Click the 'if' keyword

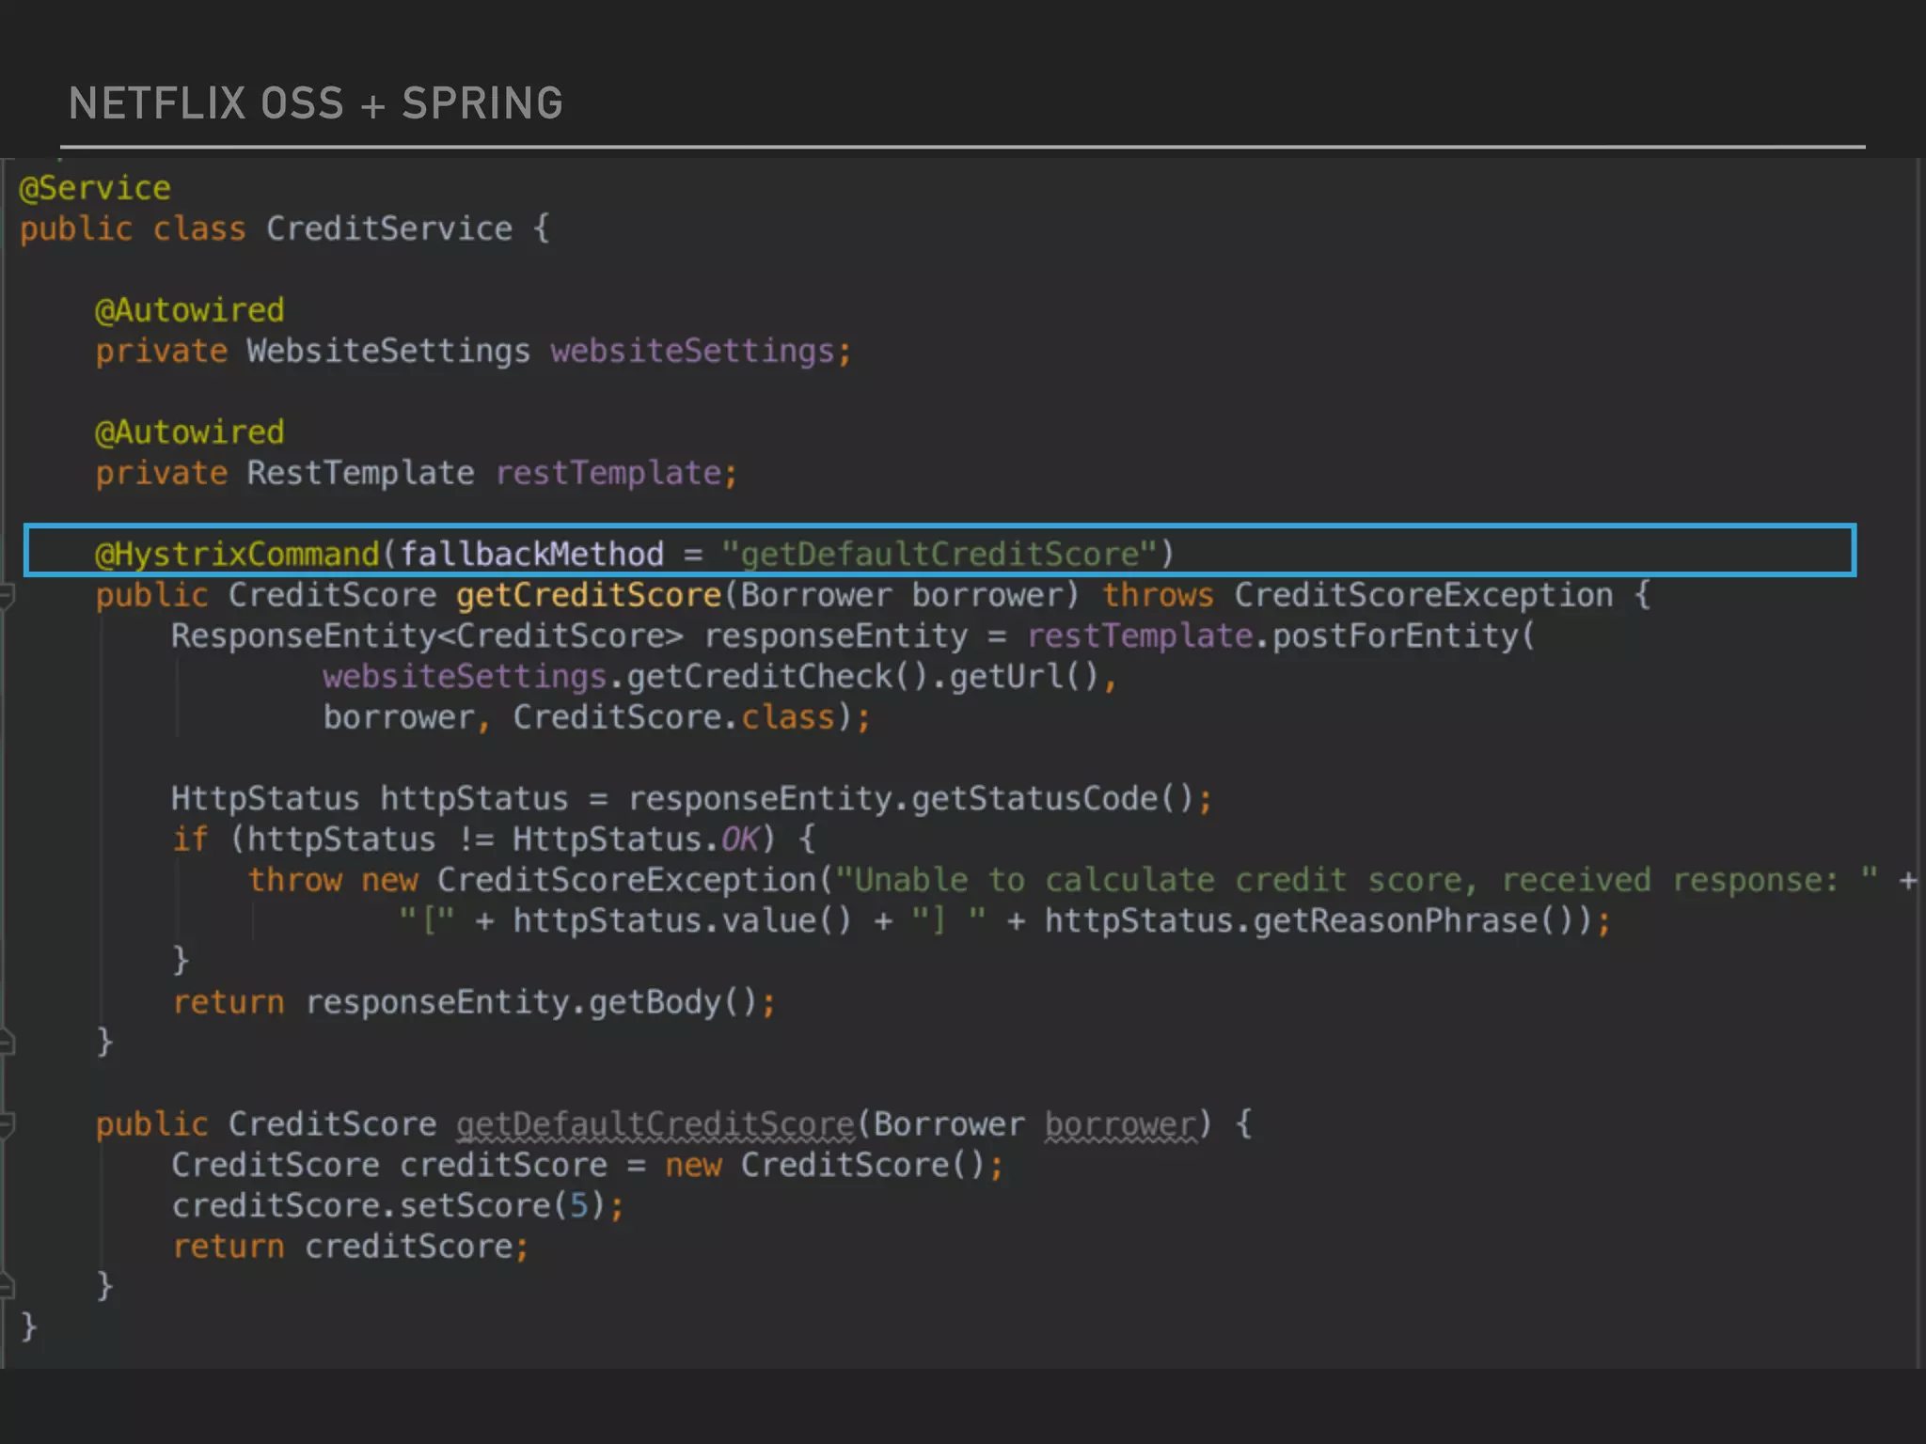[x=190, y=839]
